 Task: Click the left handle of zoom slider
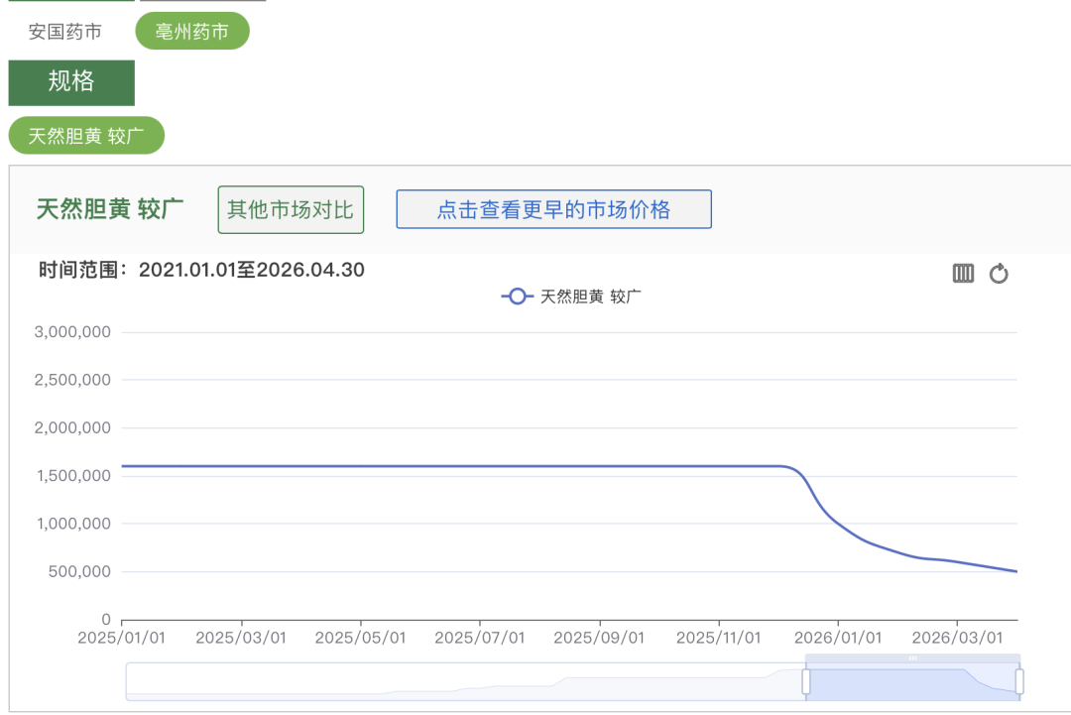pos(806,681)
